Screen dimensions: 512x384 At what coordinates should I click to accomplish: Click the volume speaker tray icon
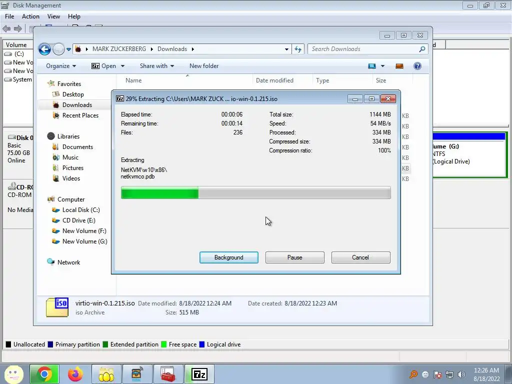[x=461, y=374]
